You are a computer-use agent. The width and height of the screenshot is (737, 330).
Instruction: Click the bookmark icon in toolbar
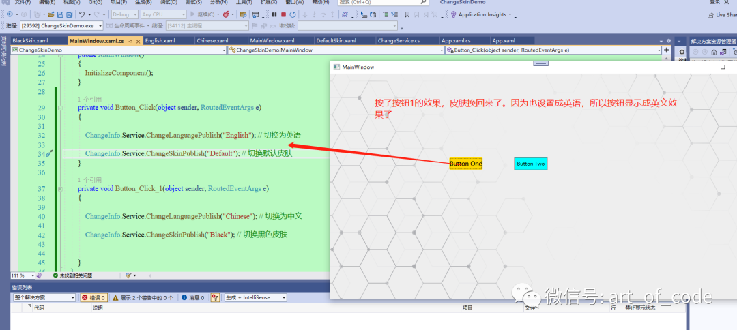[407, 14]
